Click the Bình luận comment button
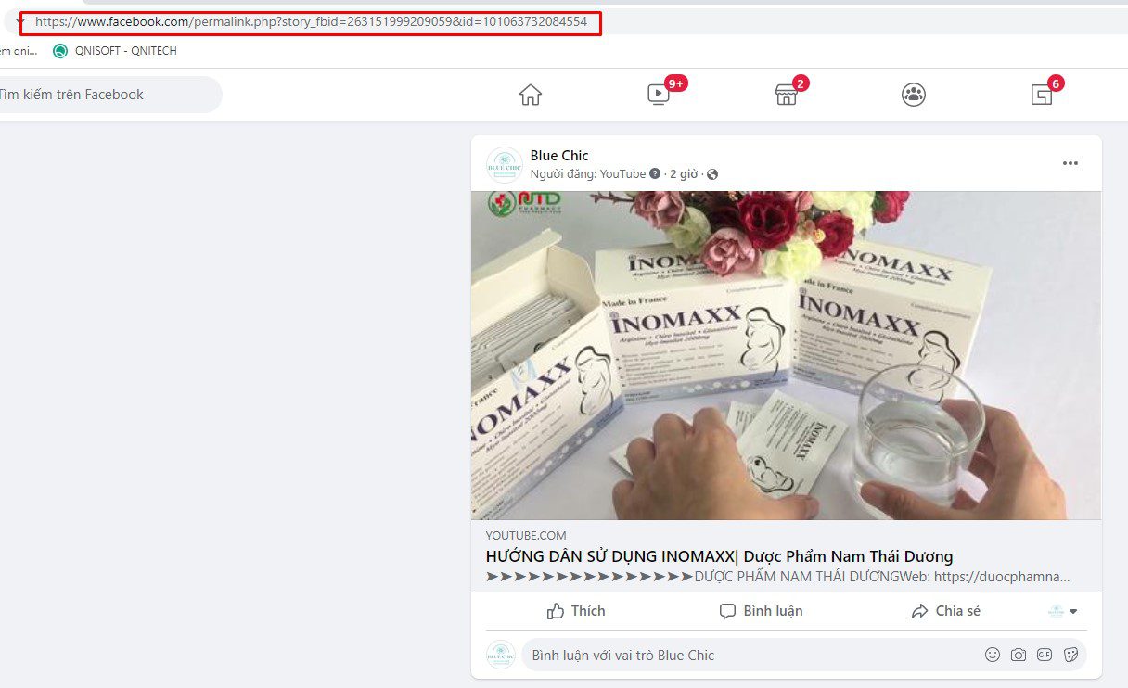 (x=762, y=611)
